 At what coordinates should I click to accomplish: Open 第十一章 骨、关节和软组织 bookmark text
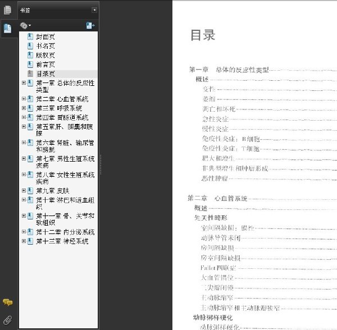[65, 219]
